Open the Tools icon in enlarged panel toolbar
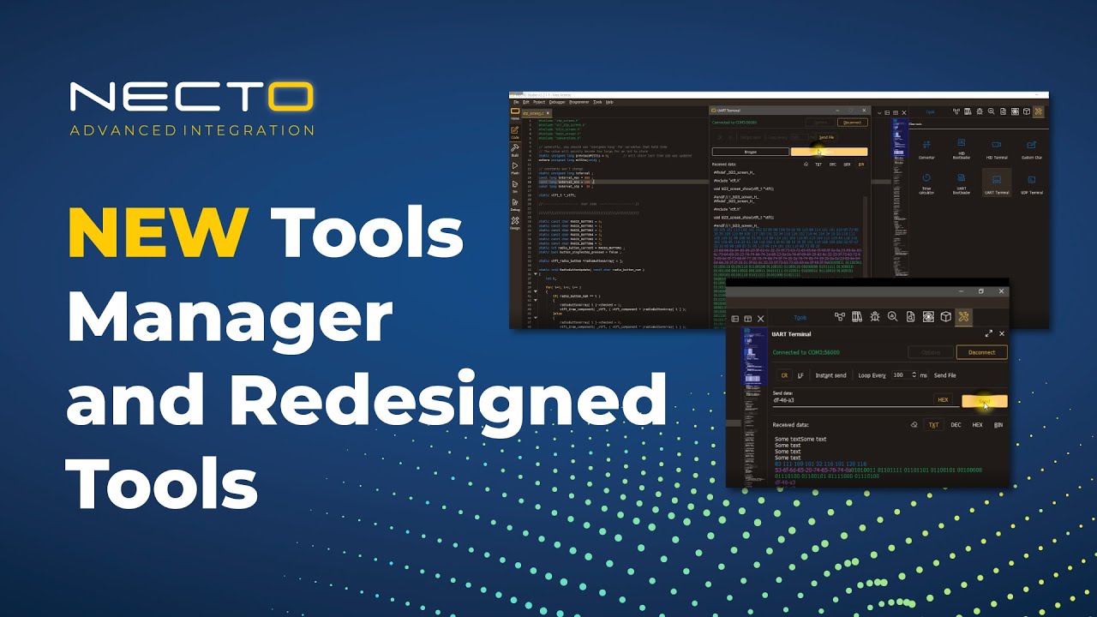This screenshot has height=617, width=1097. coord(964,317)
